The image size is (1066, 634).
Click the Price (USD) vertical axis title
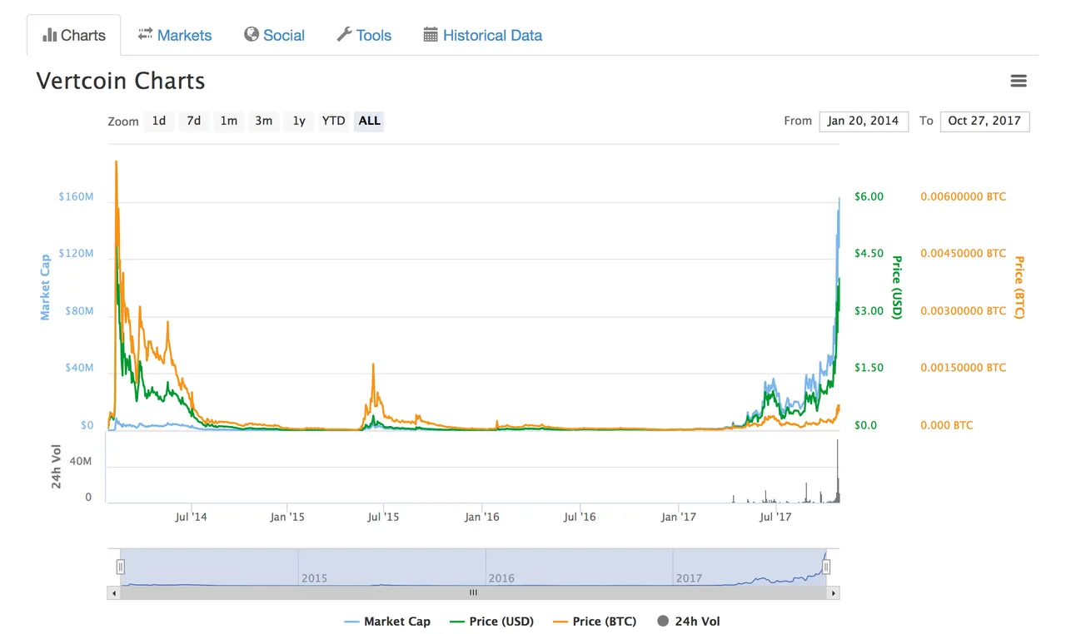[x=897, y=287]
